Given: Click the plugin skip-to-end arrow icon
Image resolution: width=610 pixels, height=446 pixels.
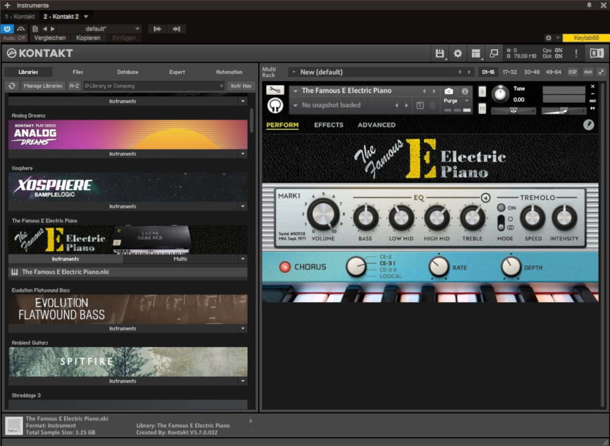Looking at the screenshot, I should tap(176, 29).
